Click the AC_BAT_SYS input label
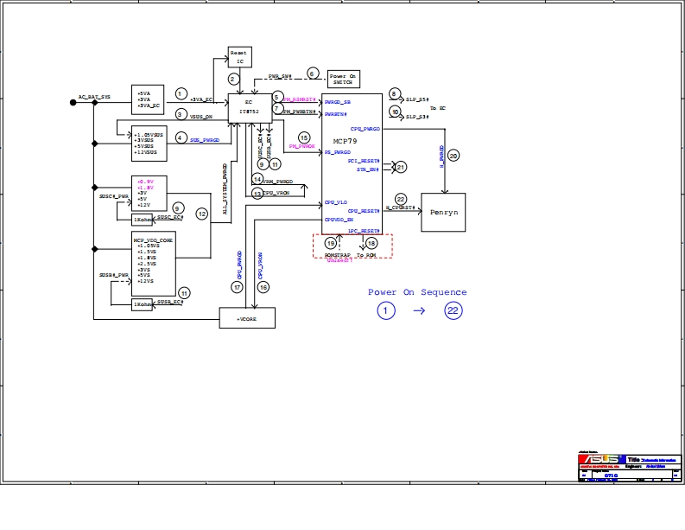The image size is (685, 530). 94,98
